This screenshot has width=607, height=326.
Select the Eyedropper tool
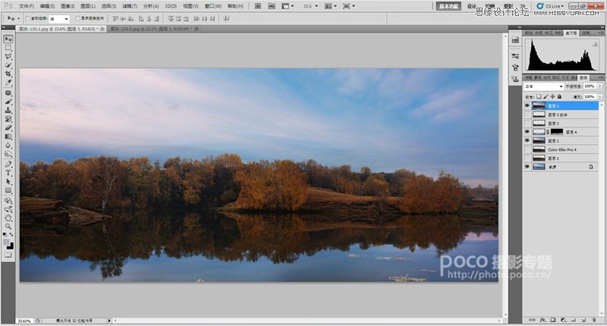8,83
